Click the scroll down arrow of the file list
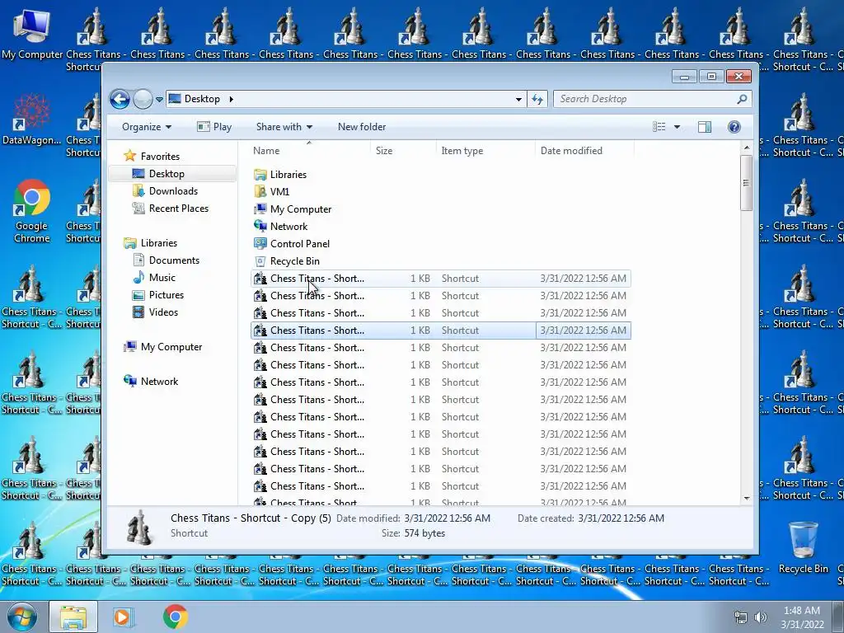The height and width of the screenshot is (633, 844). 746,499
